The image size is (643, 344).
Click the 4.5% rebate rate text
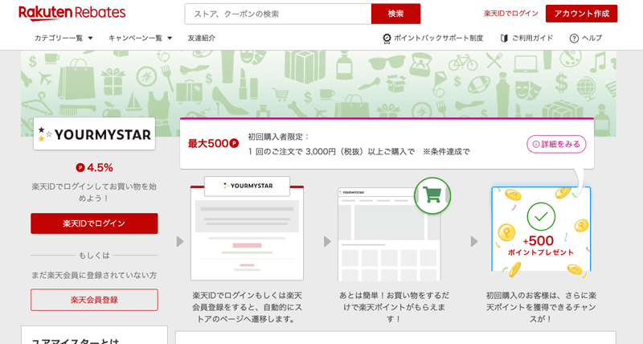(100, 168)
